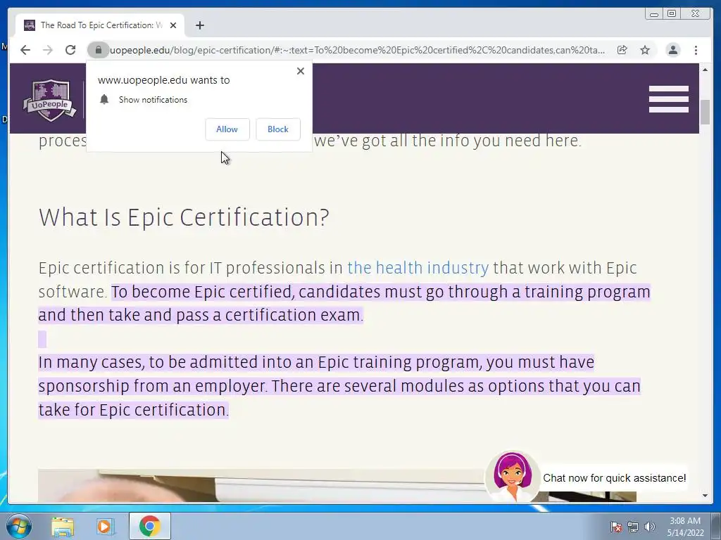721x540 pixels.
Task: Click the Chrome taskbar icon
Action: coord(149,526)
